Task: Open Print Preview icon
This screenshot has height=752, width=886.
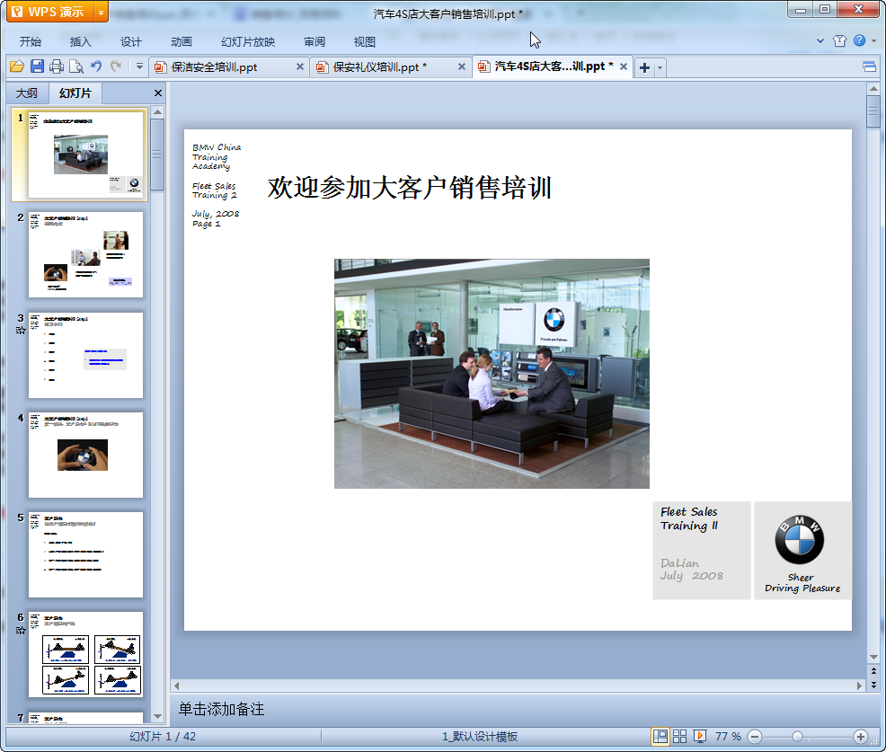Action: (x=75, y=66)
